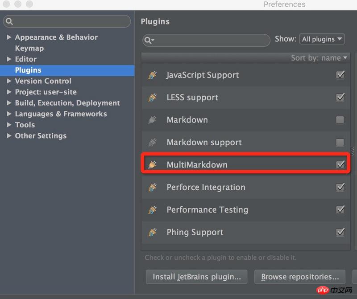
Task: Enable the Markdown support plugin checkbox
Action: click(x=340, y=142)
